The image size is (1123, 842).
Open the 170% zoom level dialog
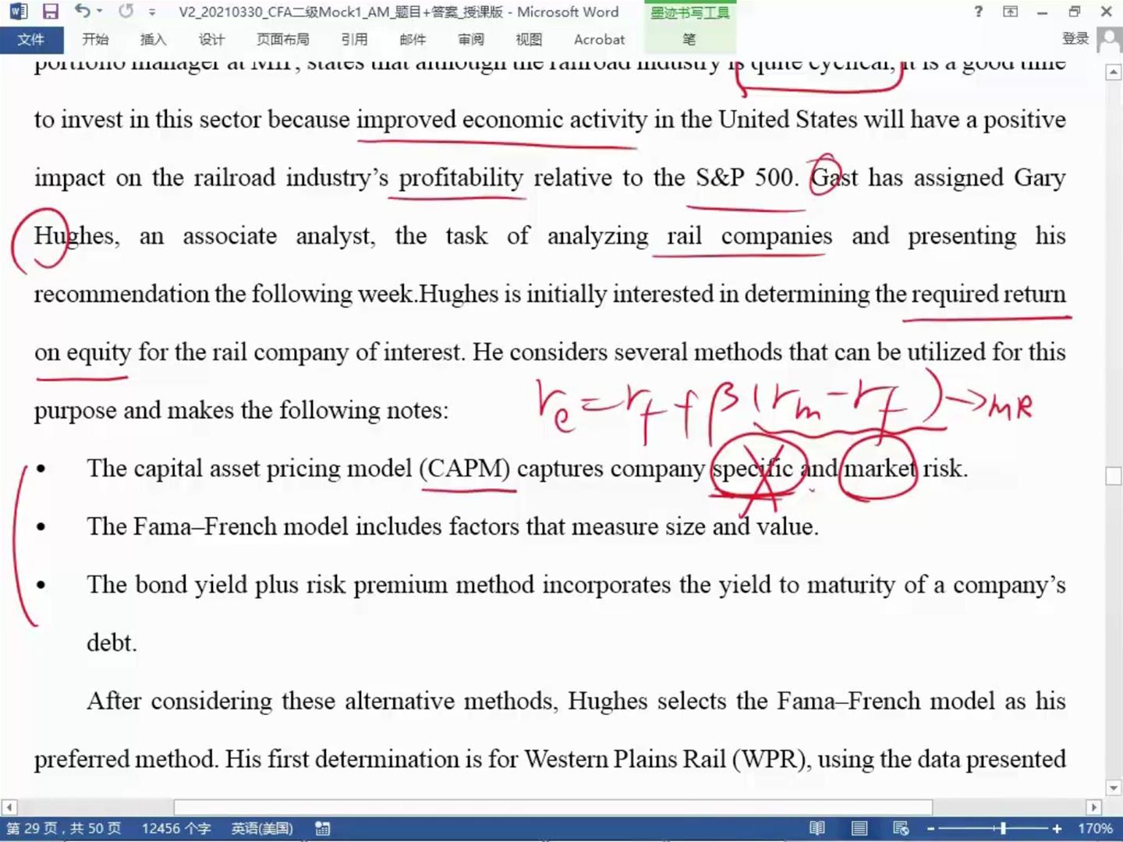coord(1095,829)
